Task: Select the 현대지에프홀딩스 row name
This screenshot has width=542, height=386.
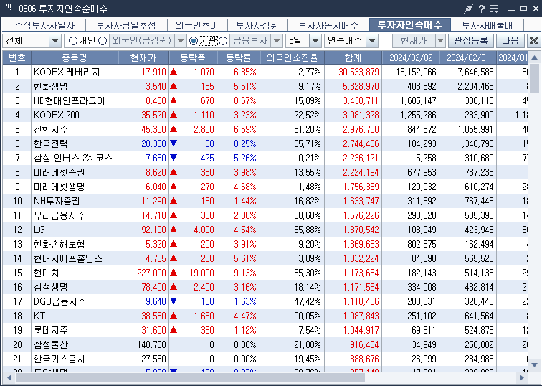Action: pos(67,258)
